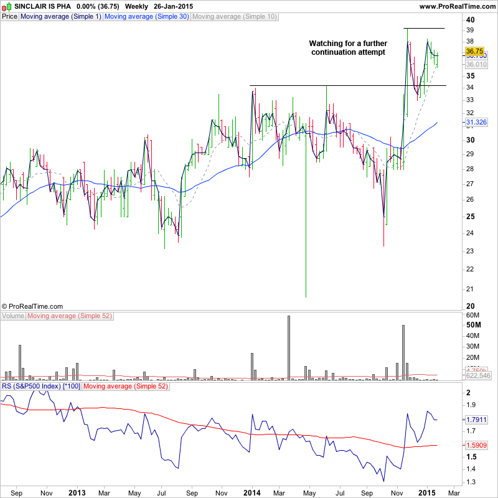Open RS panel Moving average (Simple 52) label
Image resolution: width=498 pixels, height=498 pixels.
[126, 387]
